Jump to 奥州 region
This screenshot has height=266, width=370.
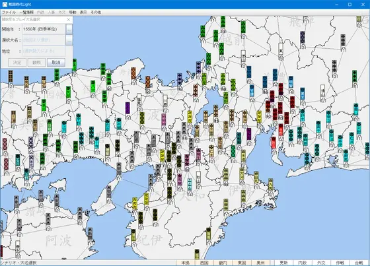tap(260, 263)
